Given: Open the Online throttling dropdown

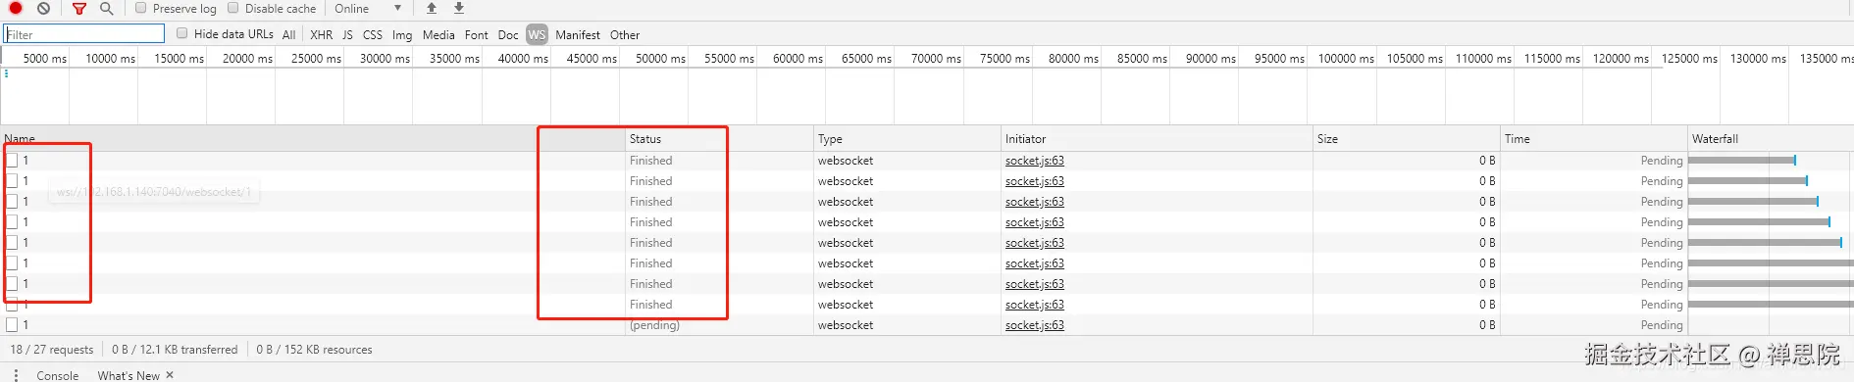Looking at the screenshot, I should coord(368,8).
